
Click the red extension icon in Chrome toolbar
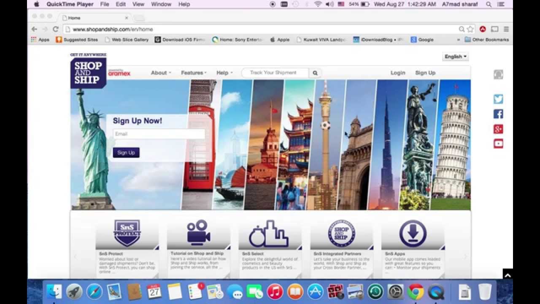point(483,29)
